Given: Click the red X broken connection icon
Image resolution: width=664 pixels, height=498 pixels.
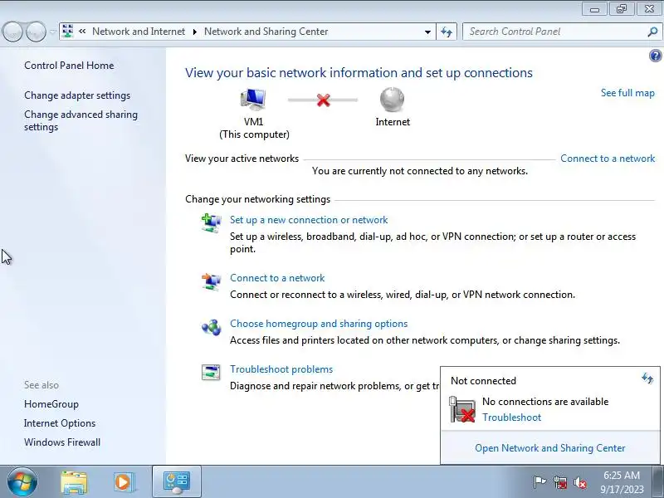Looking at the screenshot, I should 323,100.
